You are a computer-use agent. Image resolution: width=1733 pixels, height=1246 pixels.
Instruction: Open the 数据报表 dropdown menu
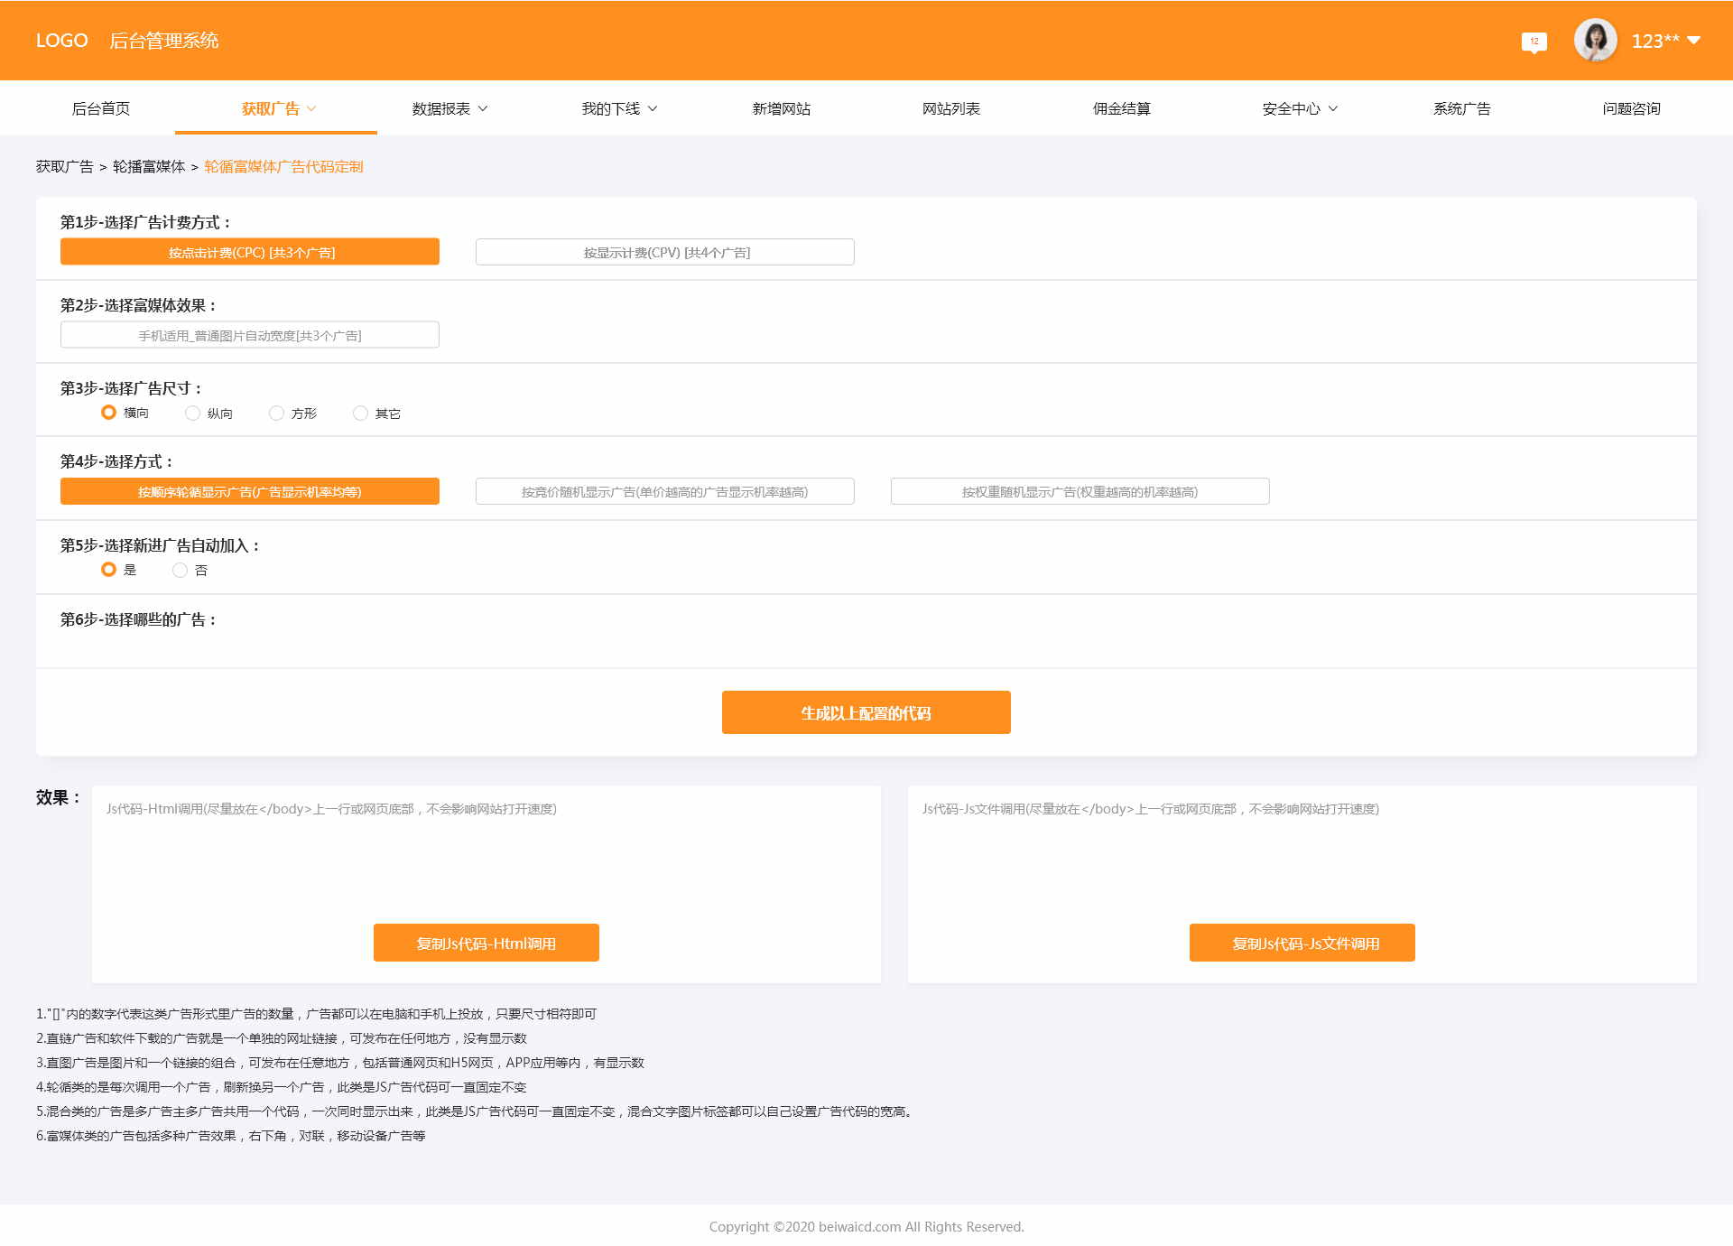[449, 108]
